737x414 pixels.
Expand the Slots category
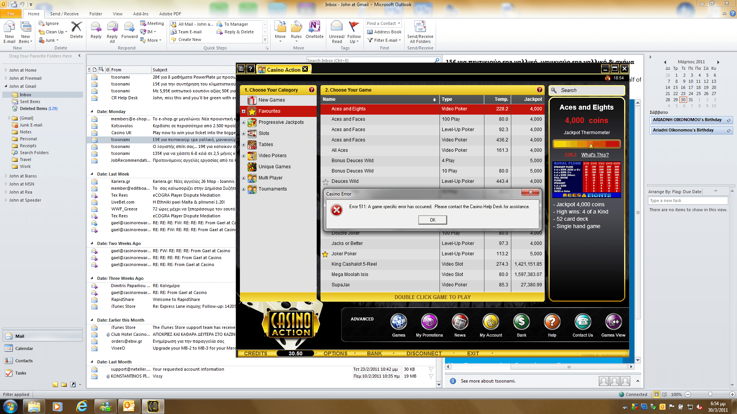(243, 134)
